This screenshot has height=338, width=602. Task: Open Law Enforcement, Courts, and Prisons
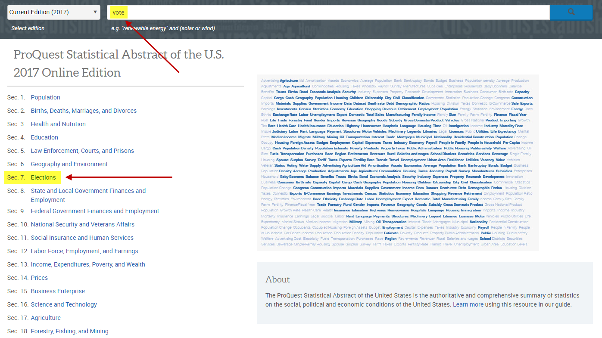(82, 151)
